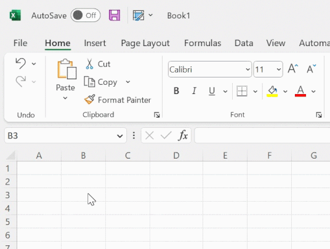Open the Clipboard dialog launcher
Viewport: 330px width, 249px height.
156,115
